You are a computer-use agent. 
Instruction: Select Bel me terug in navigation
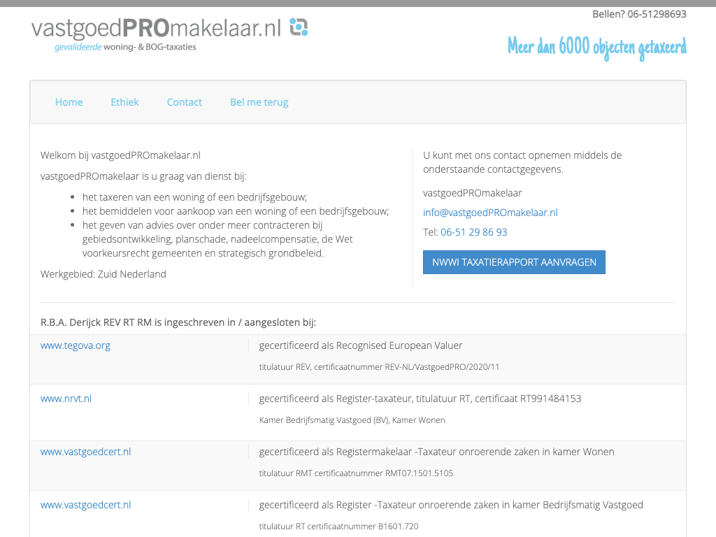click(x=259, y=102)
